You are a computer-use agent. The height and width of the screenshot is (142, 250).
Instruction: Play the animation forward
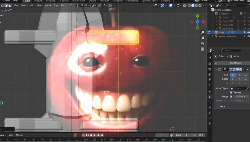pyautogui.click(x=94, y=135)
